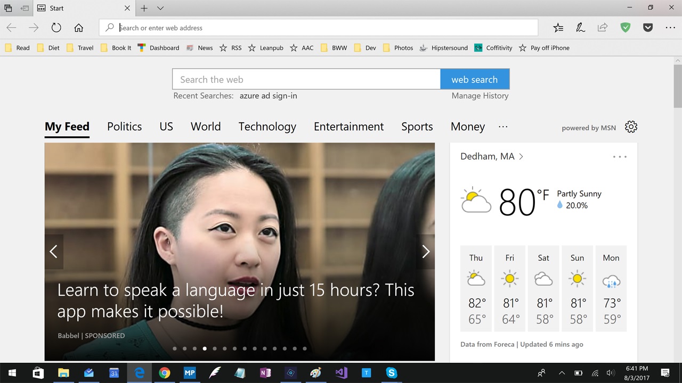Open the Adguard shield extension
This screenshot has height=383, width=682.
pos(626,27)
